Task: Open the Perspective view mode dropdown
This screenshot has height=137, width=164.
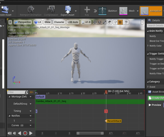Action: click(22, 22)
